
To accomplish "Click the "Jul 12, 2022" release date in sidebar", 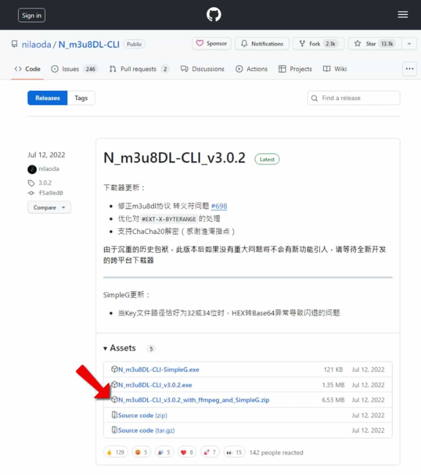I will (46, 155).
